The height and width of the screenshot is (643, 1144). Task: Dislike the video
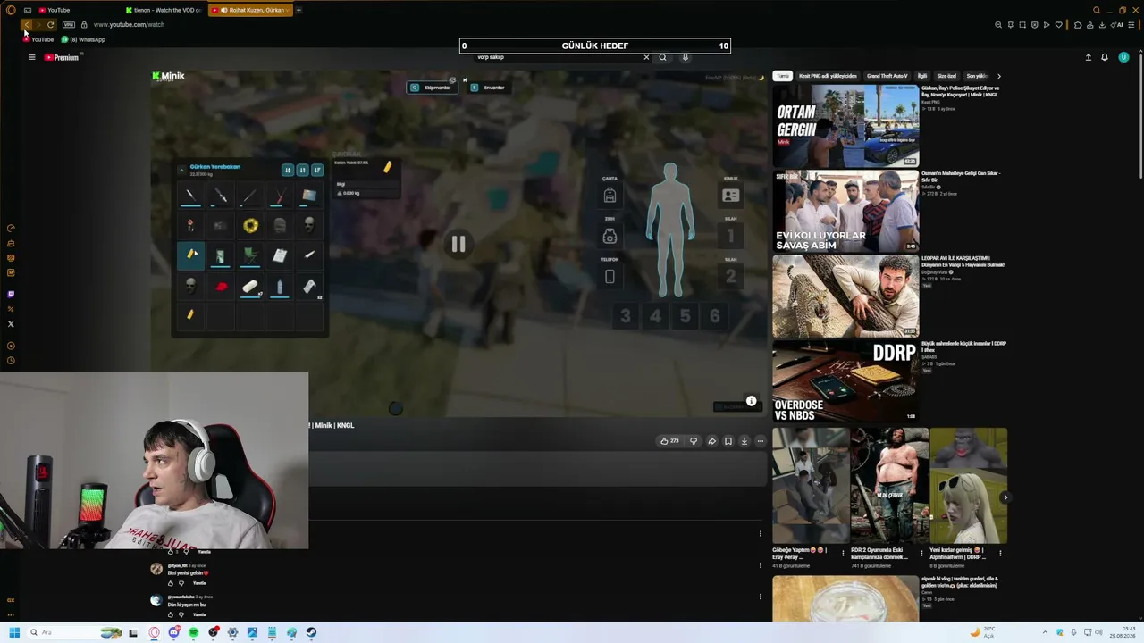(x=693, y=441)
